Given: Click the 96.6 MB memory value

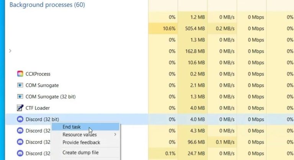Looking at the screenshot, I should [196, 142].
